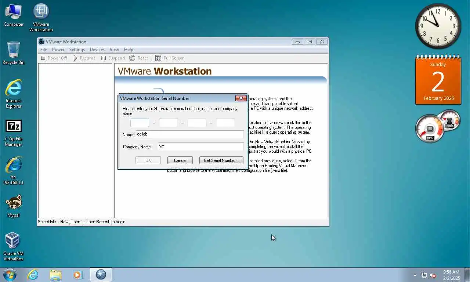Open the Help menu
This screenshot has height=282, width=470.
[129, 50]
